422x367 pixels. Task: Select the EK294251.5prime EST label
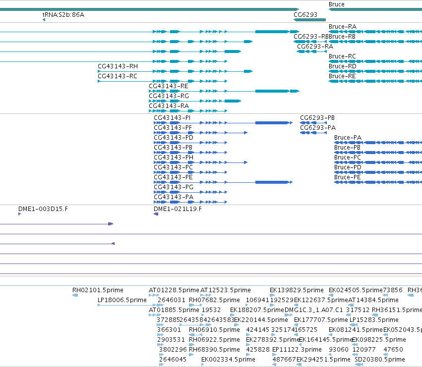click(x=323, y=360)
